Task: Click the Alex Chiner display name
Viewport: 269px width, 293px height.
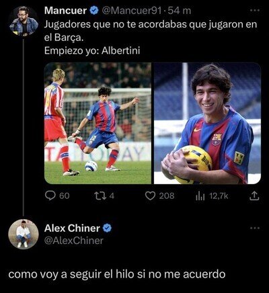Action: click(72, 228)
